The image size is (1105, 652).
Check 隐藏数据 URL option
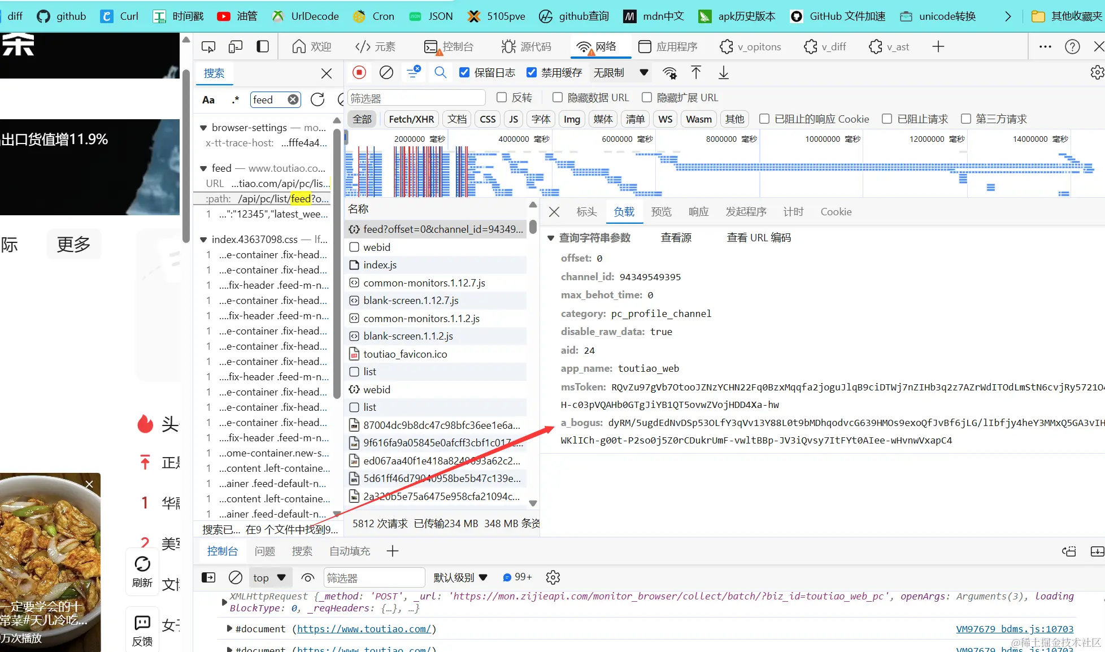(x=558, y=97)
